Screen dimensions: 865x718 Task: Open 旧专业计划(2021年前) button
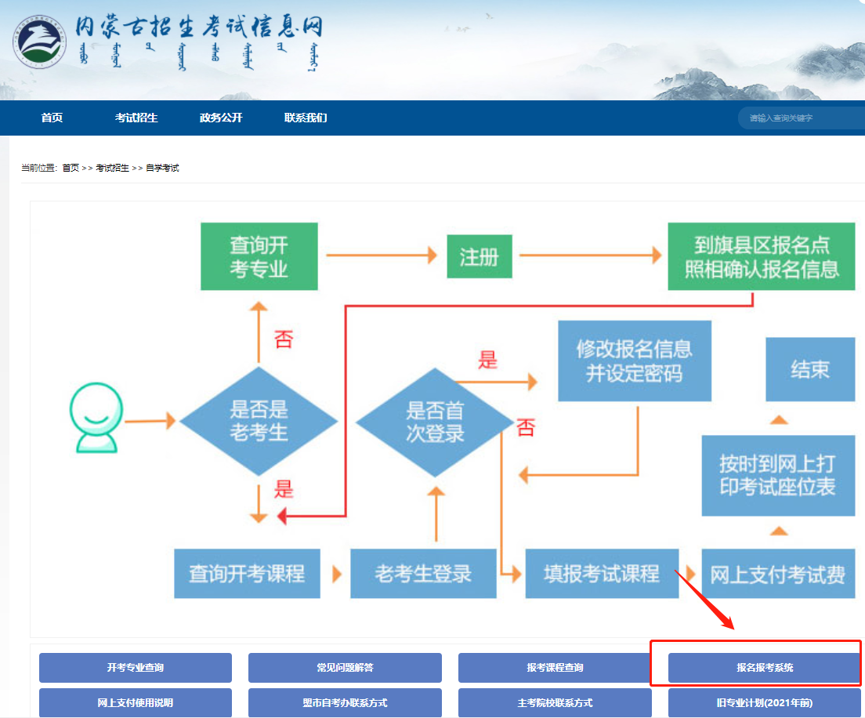click(764, 703)
